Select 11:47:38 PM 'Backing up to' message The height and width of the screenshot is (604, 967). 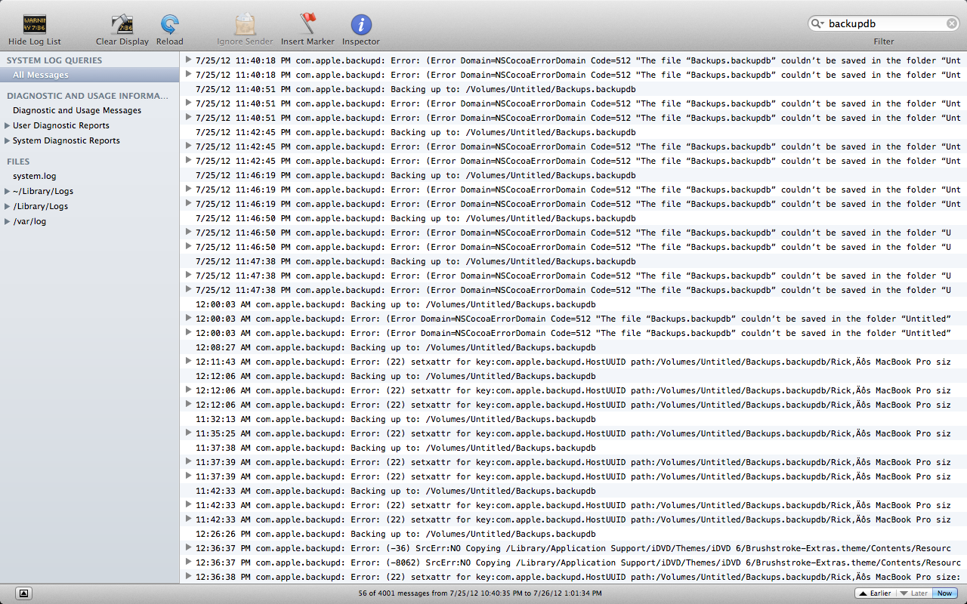coord(573,261)
